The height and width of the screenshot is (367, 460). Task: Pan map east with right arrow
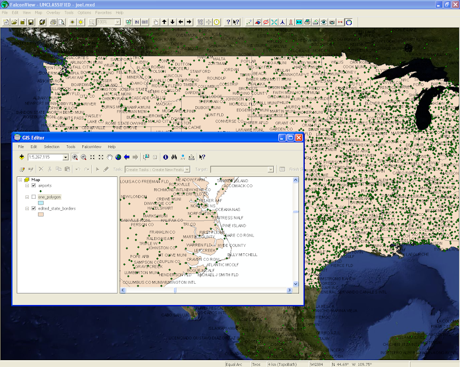tap(189, 22)
